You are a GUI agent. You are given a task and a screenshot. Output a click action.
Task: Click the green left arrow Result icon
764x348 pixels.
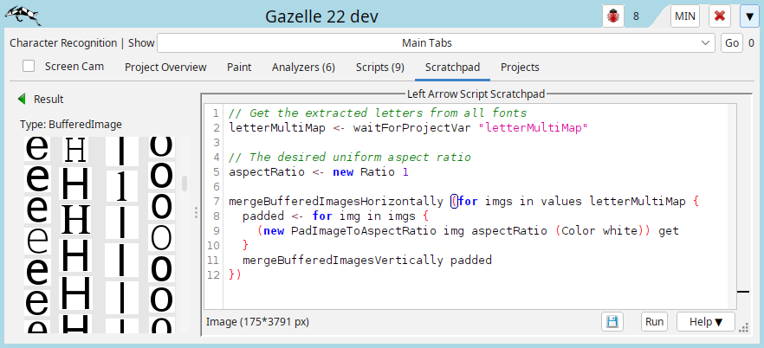pyautogui.click(x=22, y=100)
